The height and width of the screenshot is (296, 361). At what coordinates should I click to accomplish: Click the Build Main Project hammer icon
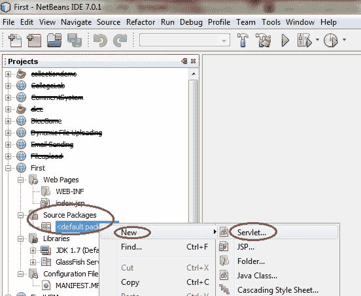pyautogui.click(x=243, y=40)
